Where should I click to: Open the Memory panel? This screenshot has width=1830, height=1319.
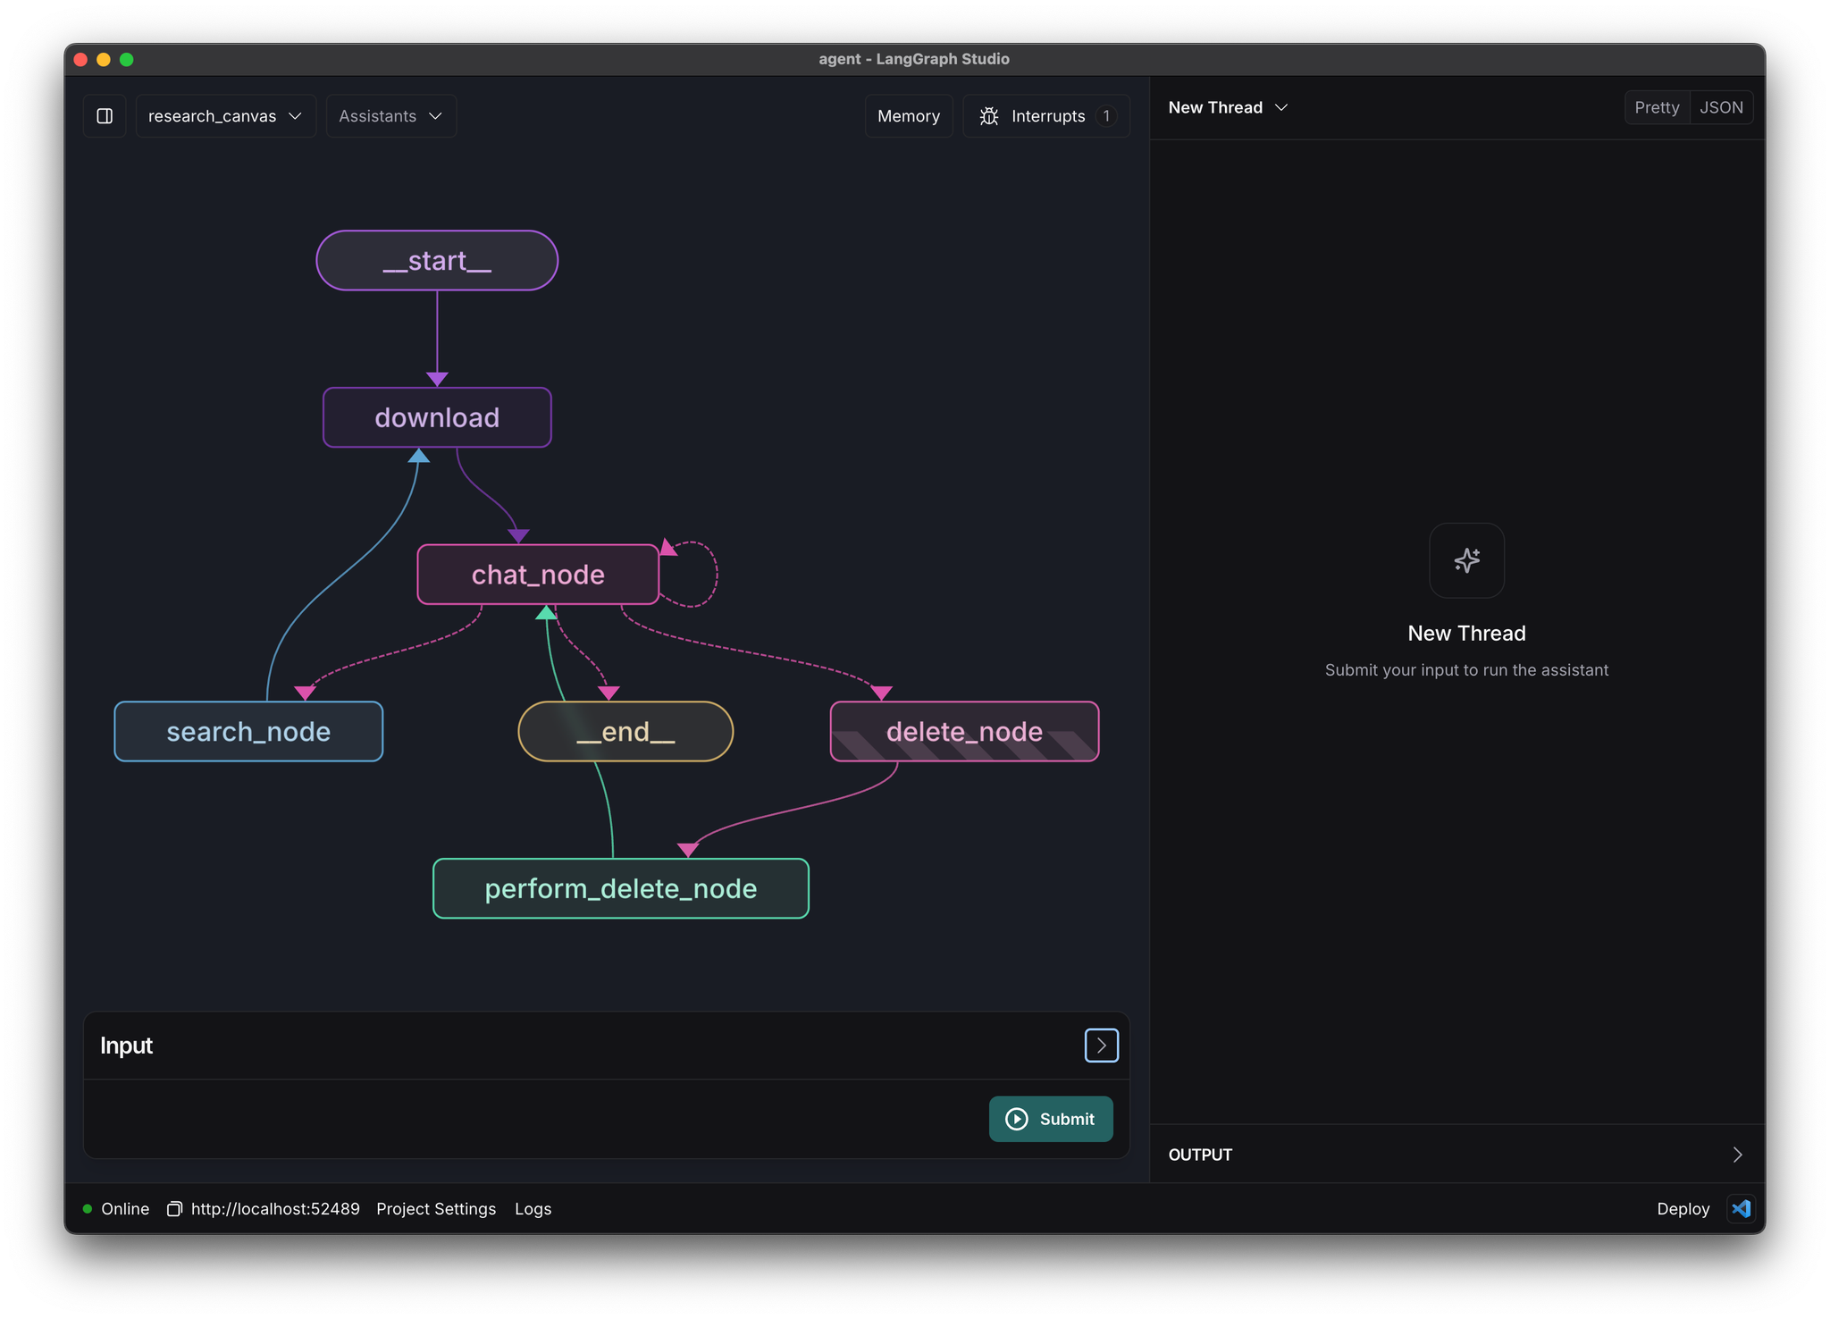pos(908,116)
